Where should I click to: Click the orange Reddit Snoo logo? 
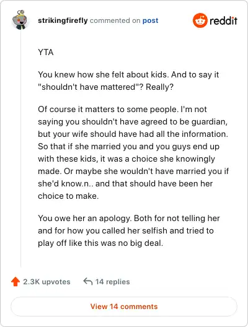[200, 20]
